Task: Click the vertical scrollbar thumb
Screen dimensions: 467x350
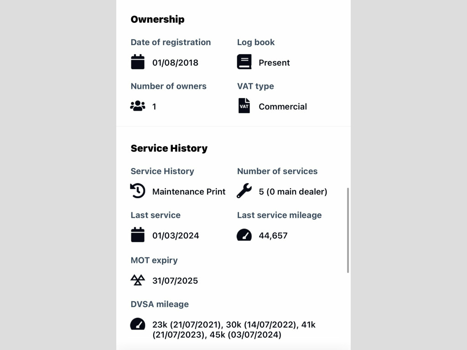Action: tap(348, 230)
